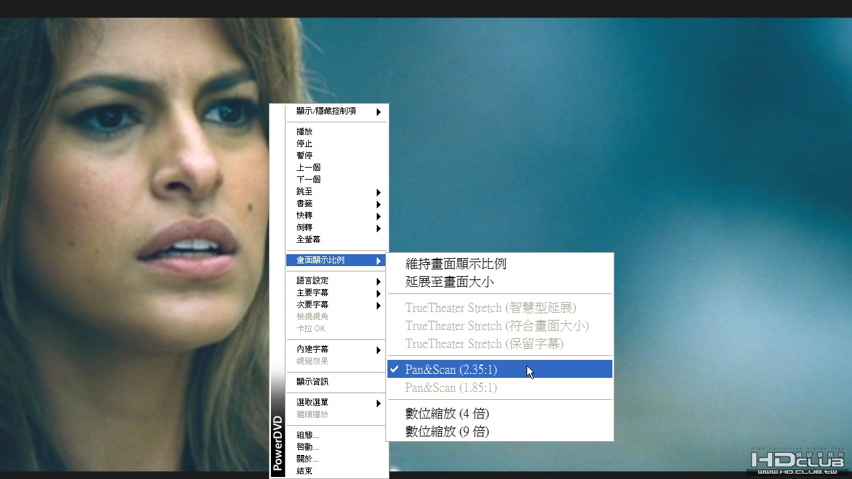This screenshot has width=852, height=479.
Task: Click the 啓動... menu entry
Action: click(x=337, y=447)
